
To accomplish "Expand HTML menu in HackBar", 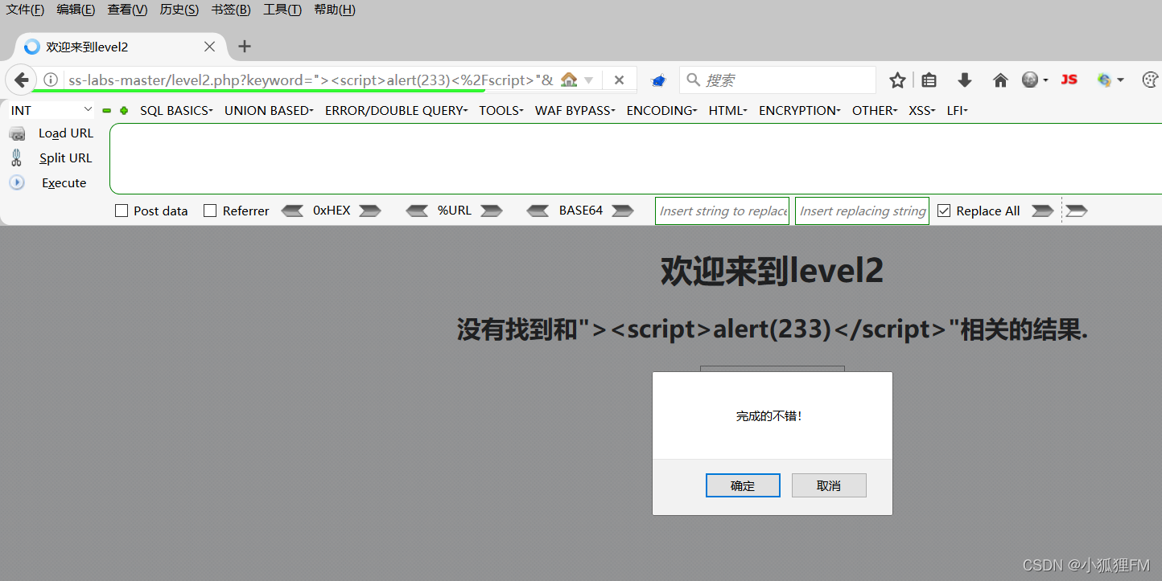I will coord(728,111).
